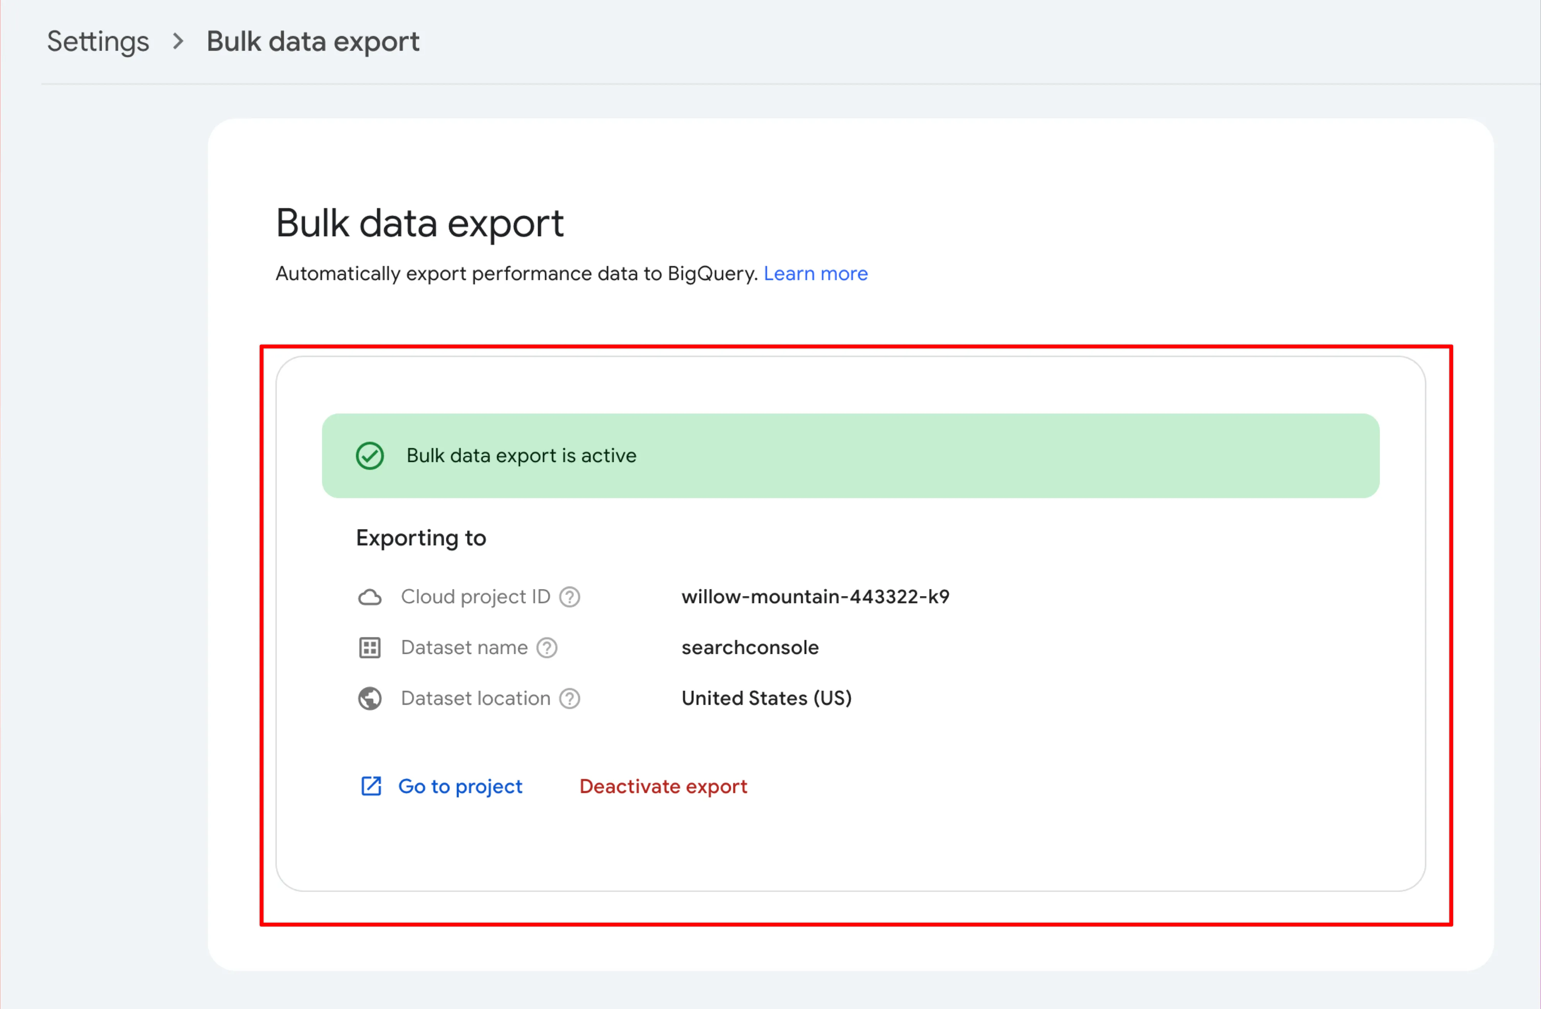Click the Dataset name help icon

point(546,647)
